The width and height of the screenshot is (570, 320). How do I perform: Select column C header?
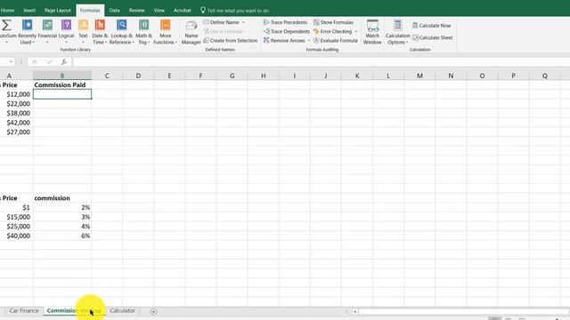click(107, 76)
